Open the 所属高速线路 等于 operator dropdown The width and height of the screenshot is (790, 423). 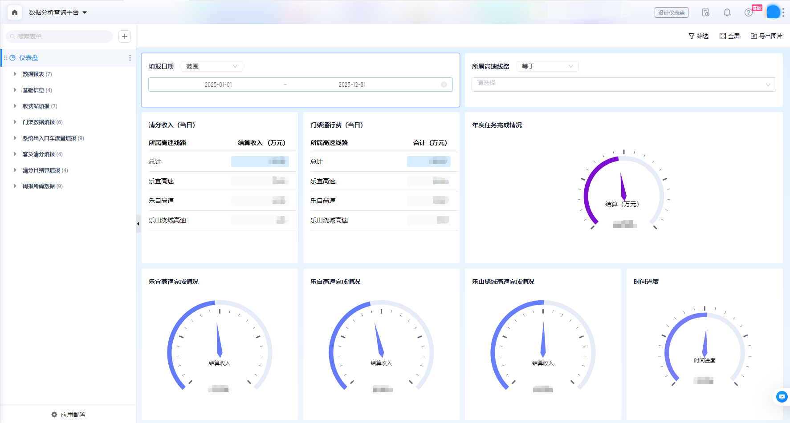coord(547,66)
